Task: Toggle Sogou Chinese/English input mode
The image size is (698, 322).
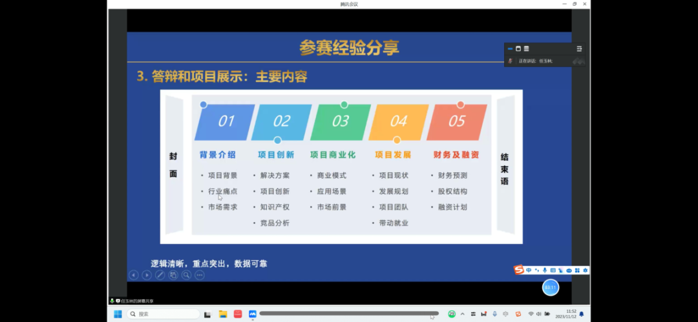Action: coord(529,270)
